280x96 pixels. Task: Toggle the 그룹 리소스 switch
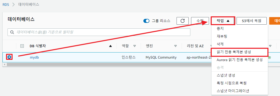click(146, 21)
